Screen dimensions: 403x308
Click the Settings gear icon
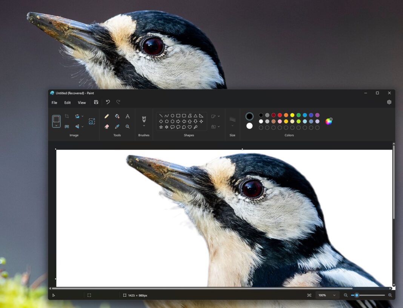tap(389, 102)
